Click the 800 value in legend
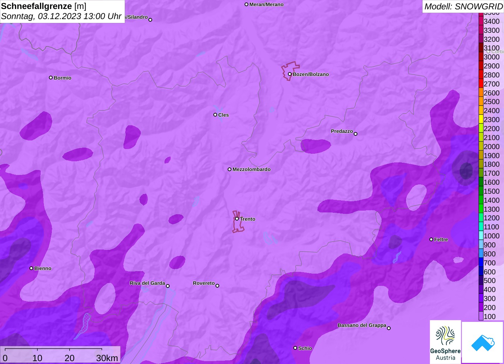 pos(490,254)
